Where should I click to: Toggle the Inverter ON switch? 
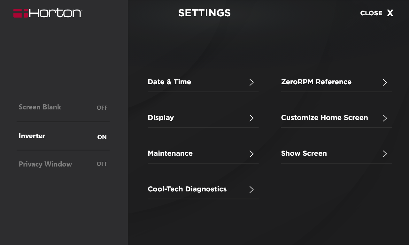tap(102, 137)
